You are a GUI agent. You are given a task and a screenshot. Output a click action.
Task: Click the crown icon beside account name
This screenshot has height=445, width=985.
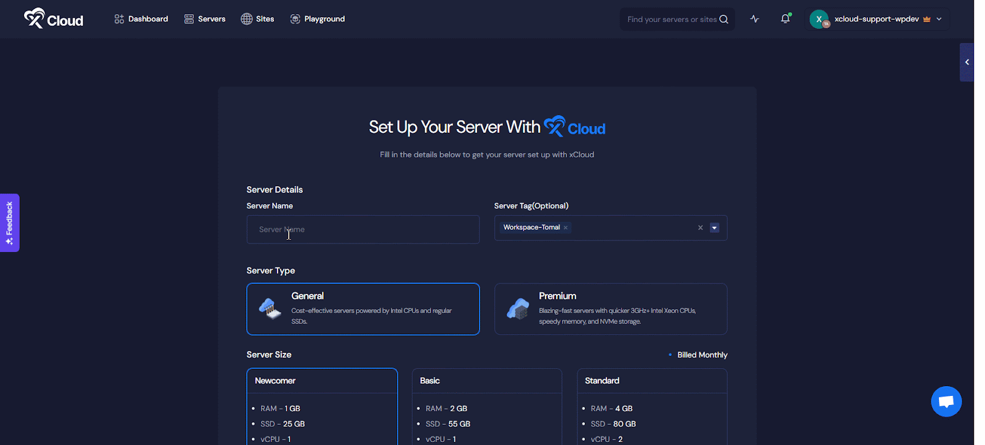(x=927, y=19)
